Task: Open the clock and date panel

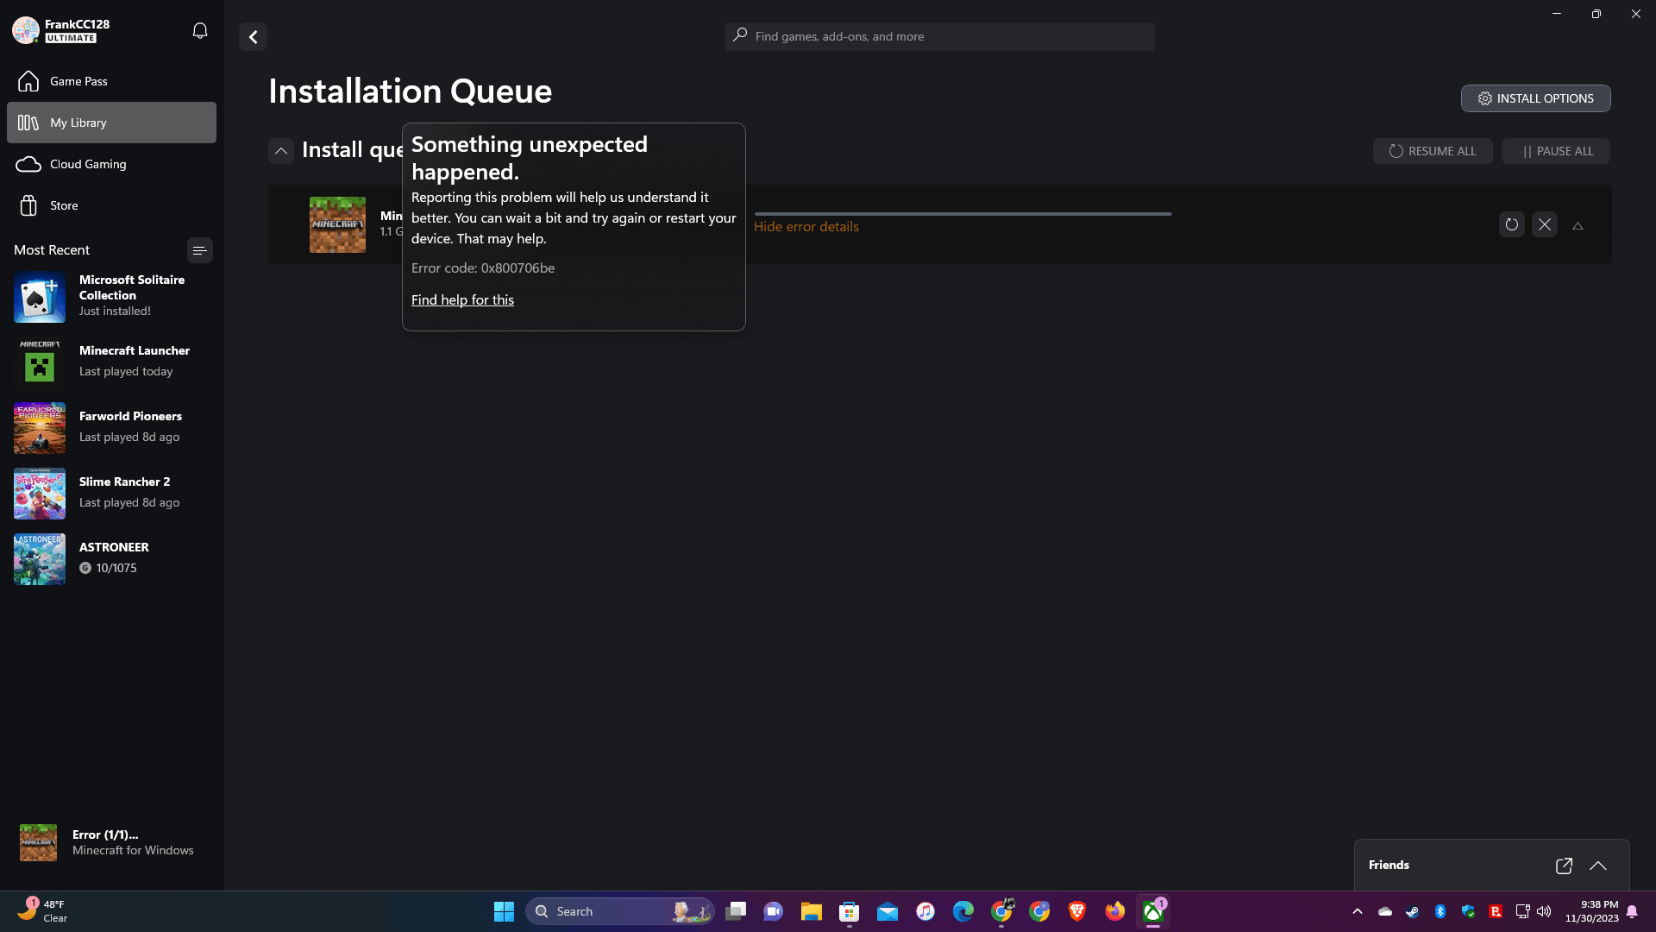Action: [1591, 911]
